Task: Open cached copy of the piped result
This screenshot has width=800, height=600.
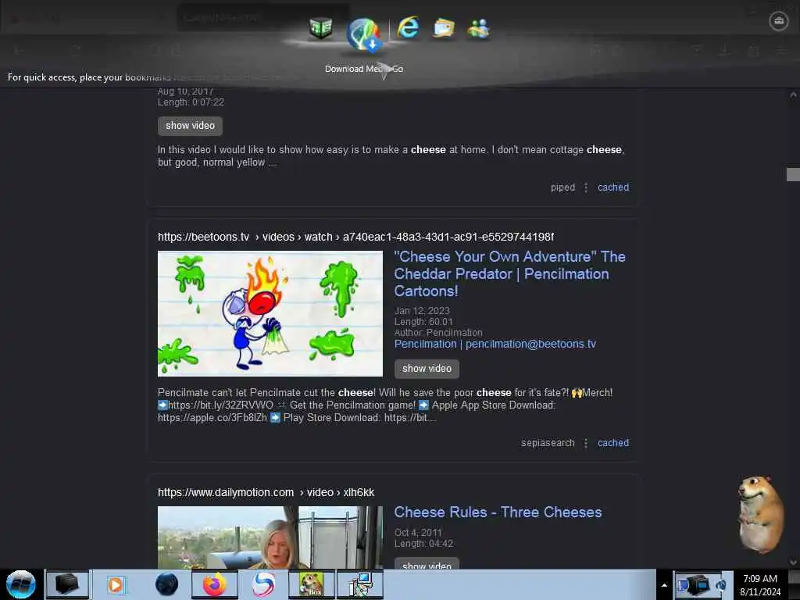Action: click(x=613, y=187)
